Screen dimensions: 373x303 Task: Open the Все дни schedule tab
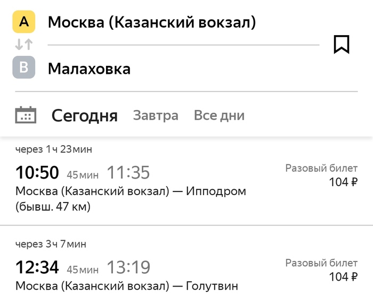(219, 116)
